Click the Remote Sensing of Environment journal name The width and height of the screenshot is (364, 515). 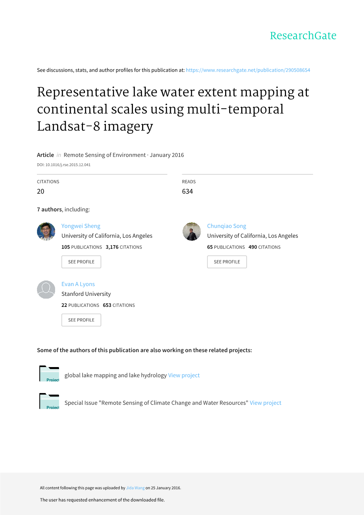pos(104,155)
